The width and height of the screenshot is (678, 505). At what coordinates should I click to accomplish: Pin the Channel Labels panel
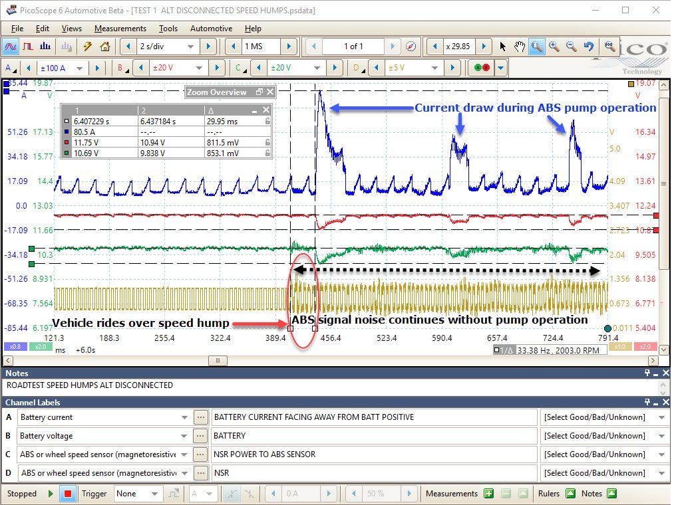[647, 402]
